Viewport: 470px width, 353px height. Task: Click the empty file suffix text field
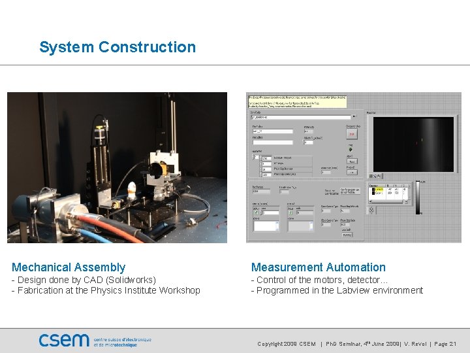point(273,143)
